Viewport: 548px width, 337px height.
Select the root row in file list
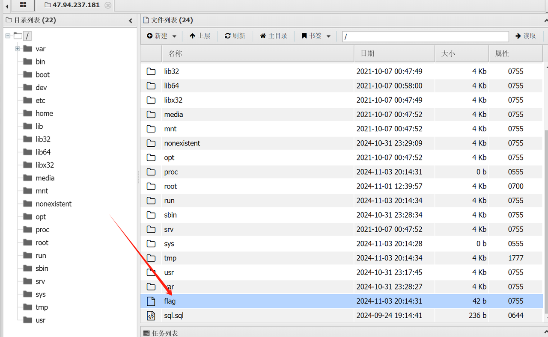(x=342, y=186)
